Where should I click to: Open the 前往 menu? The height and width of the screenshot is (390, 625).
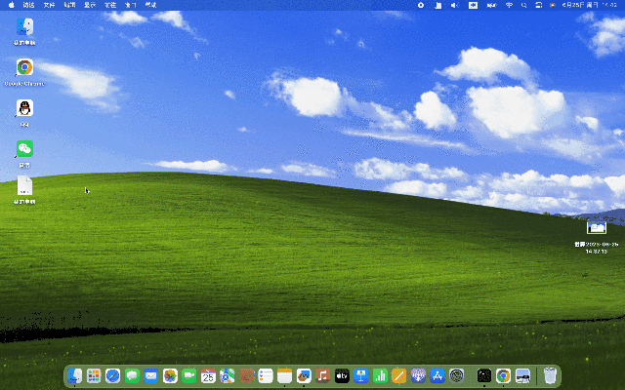coord(110,5)
